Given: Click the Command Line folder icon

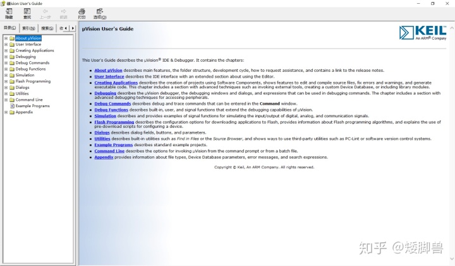Looking at the screenshot, I should [x=12, y=100].
